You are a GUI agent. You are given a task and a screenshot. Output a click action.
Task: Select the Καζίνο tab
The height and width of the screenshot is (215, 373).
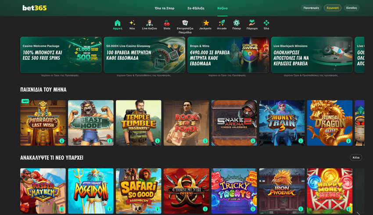pos(222,8)
